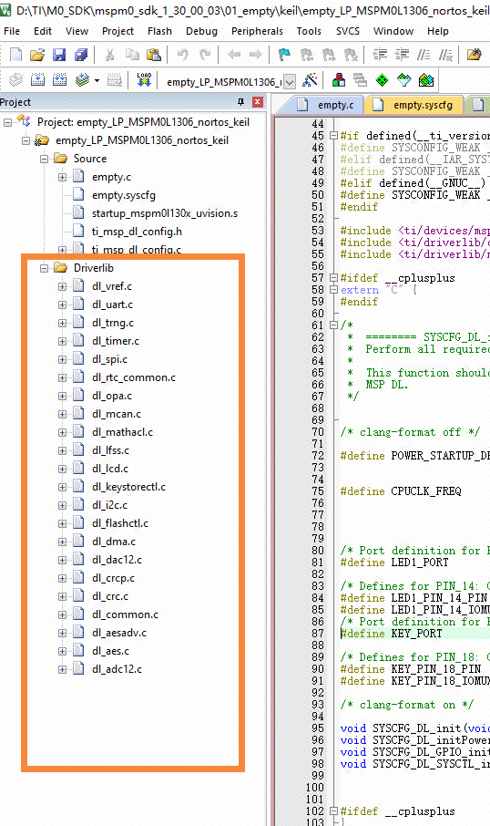The image size is (490, 826).
Task: Expand the dl_uart.c tree node
Action: (x=62, y=305)
